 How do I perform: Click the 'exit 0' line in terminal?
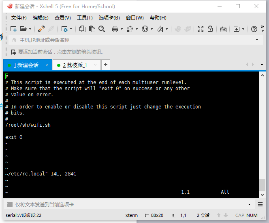coord(14,137)
